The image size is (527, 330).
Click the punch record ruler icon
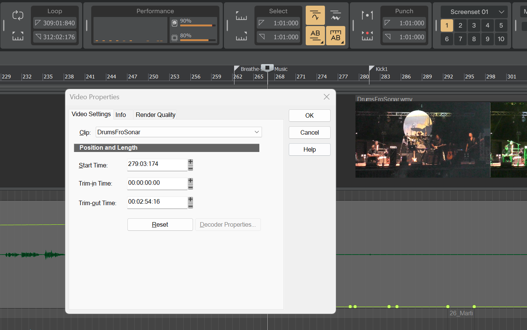tap(367, 36)
